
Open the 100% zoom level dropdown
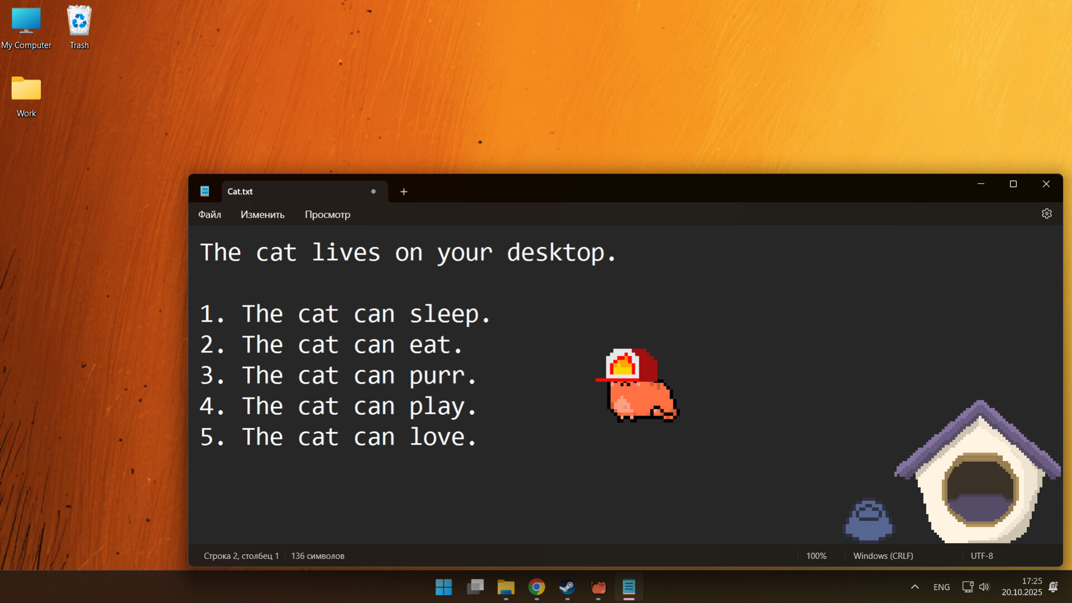pos(816,556)
